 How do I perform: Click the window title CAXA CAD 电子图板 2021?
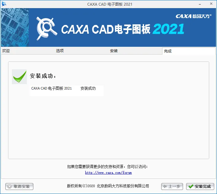click(x=110, y=4)
